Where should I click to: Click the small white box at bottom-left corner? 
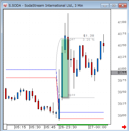point(5,127)
